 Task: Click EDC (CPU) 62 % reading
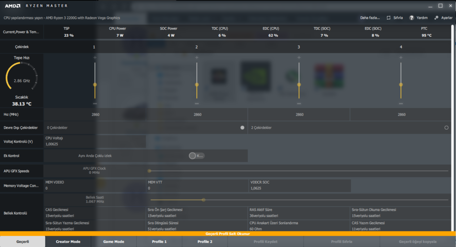click(271, 32)
